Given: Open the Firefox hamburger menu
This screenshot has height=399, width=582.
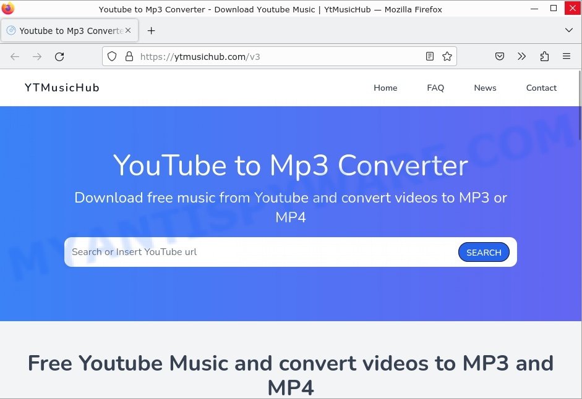Looking at the screenshot, I should [567, 56].
